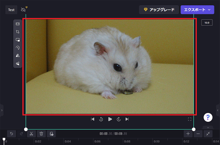
Task: Skip to the end of the video
Action: point(127,119)
